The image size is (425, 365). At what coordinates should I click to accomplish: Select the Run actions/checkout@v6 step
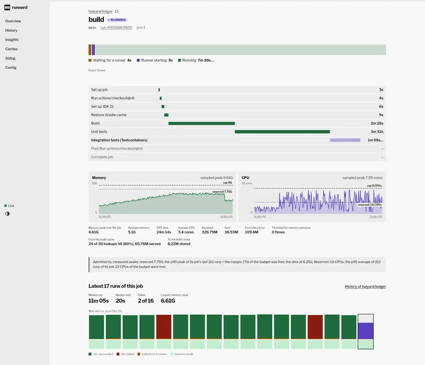pos(237,98)
